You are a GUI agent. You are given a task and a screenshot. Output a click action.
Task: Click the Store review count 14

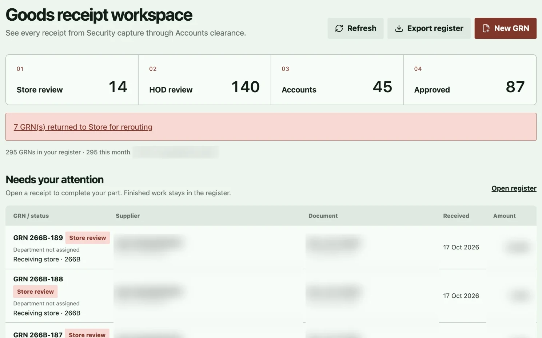118,87
